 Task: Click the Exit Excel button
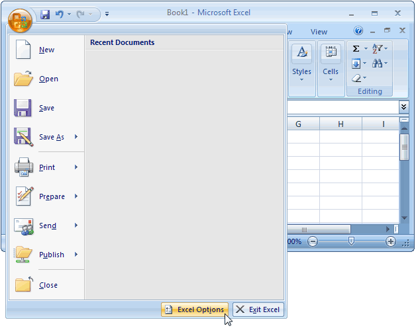click(x=258, y=309)
